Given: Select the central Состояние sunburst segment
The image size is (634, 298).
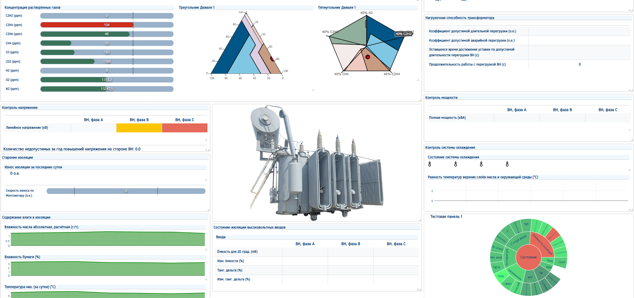Looking at the screenshot, I should pos(528,257).
